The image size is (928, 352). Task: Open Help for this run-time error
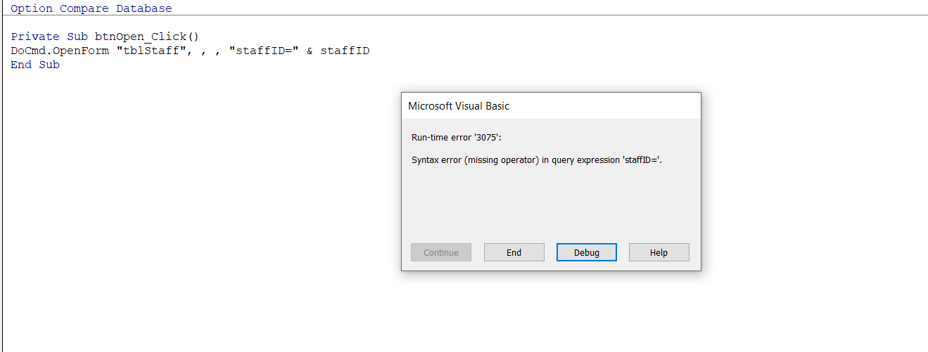coord(659,253)
